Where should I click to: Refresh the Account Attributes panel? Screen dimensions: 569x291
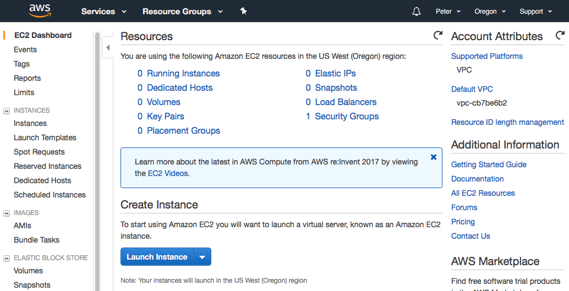pyautogui.click(x=560, y=36)
